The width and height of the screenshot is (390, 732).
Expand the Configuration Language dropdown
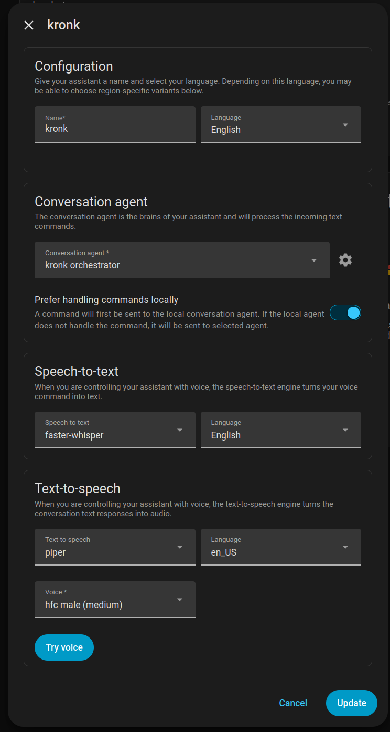[281, 124]
